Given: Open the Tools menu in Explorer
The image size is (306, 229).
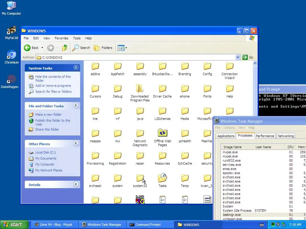Looking at the screenshot, I should tap(77, 38).
